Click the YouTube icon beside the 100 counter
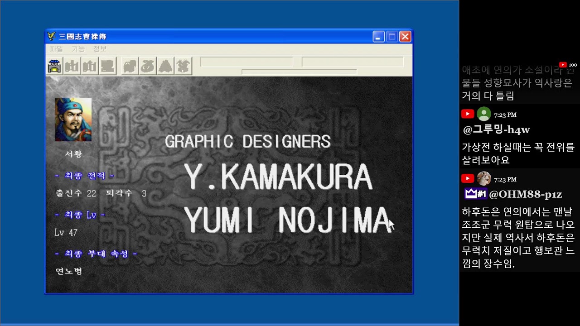This screenshot has width=580, height=326. point(563,65)
